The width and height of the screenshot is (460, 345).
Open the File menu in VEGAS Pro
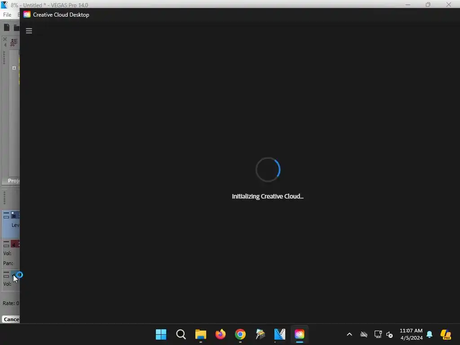click(x=7, y=15)
